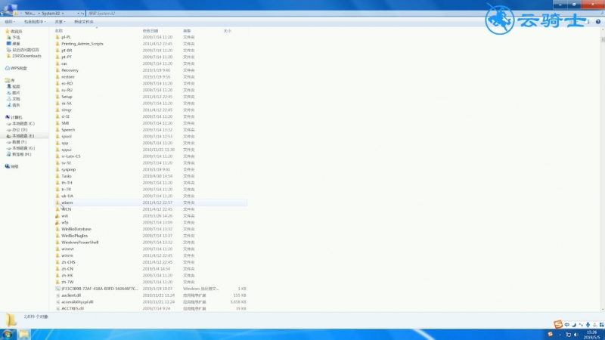Click the (H:) drive icon
The image size is (605, 340).
9,154
